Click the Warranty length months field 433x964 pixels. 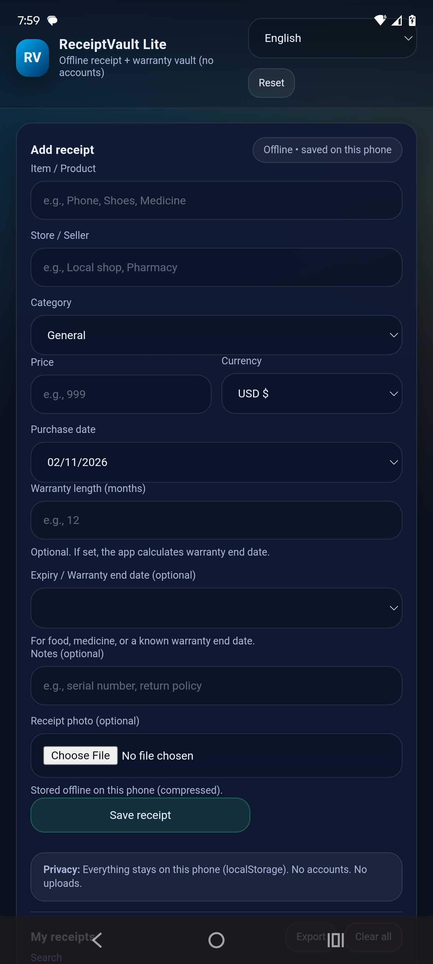[216, 520]
